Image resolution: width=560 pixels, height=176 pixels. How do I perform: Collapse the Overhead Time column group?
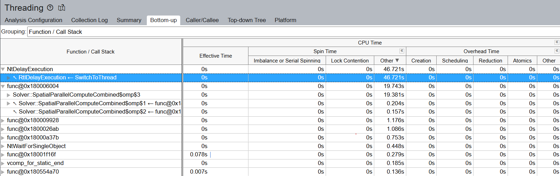point(557,51)
